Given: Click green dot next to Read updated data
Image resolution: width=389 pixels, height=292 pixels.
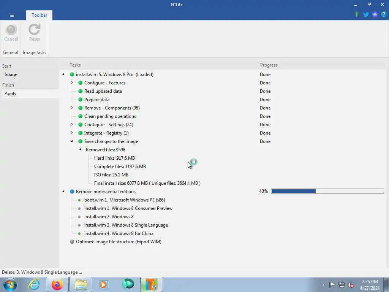Looking at the screenshot, I should (x=81, y=91).
